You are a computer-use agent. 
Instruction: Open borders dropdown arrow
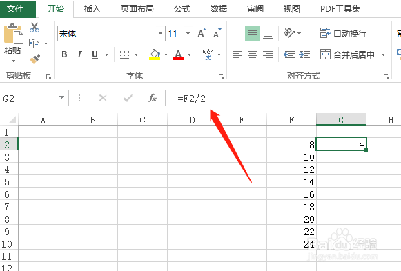coord(136,54)
